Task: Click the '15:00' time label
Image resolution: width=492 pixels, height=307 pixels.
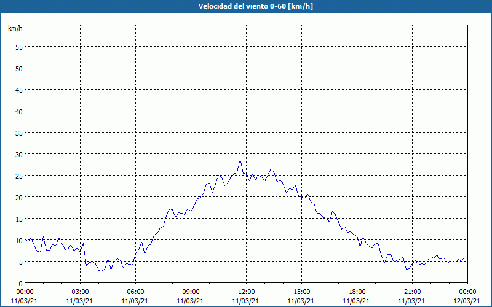Action: coord(301,292)
